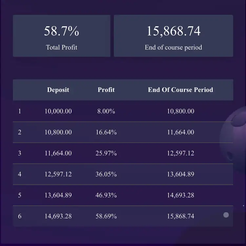Click the 25.97% profit value
This screenshot has height=246, width=246.
(106, 153)
